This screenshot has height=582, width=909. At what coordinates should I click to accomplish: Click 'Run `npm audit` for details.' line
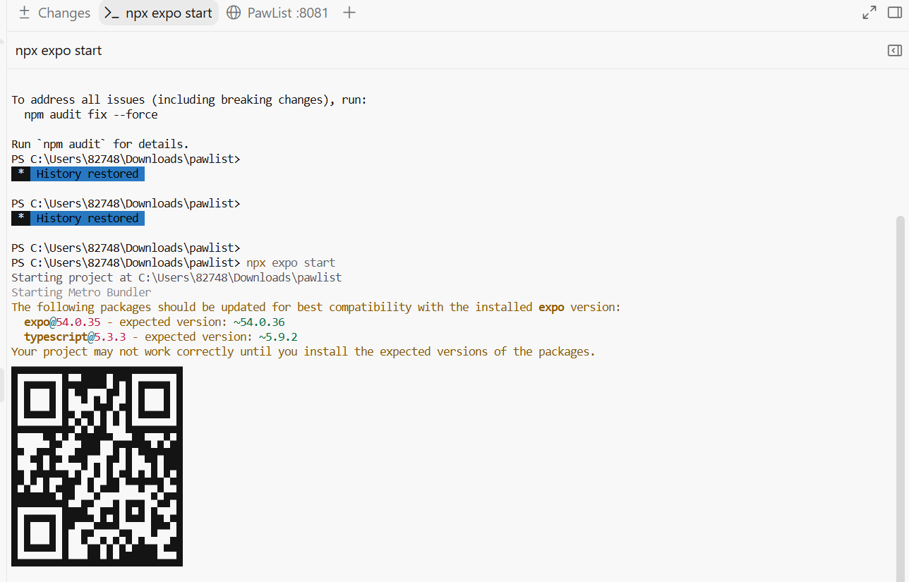tap(100, 144)
